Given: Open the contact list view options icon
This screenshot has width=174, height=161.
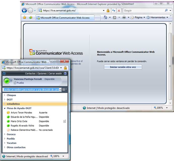Looking at the screenshot, I should 64,89.
